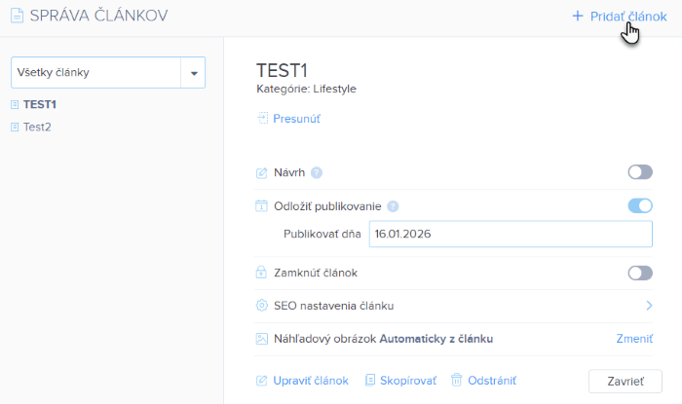
Task: Click the help icon beside Odložiť publikovanie
Action: point(393,206)
